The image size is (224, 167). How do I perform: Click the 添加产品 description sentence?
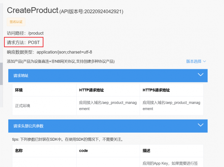click(x=61, y=61)
